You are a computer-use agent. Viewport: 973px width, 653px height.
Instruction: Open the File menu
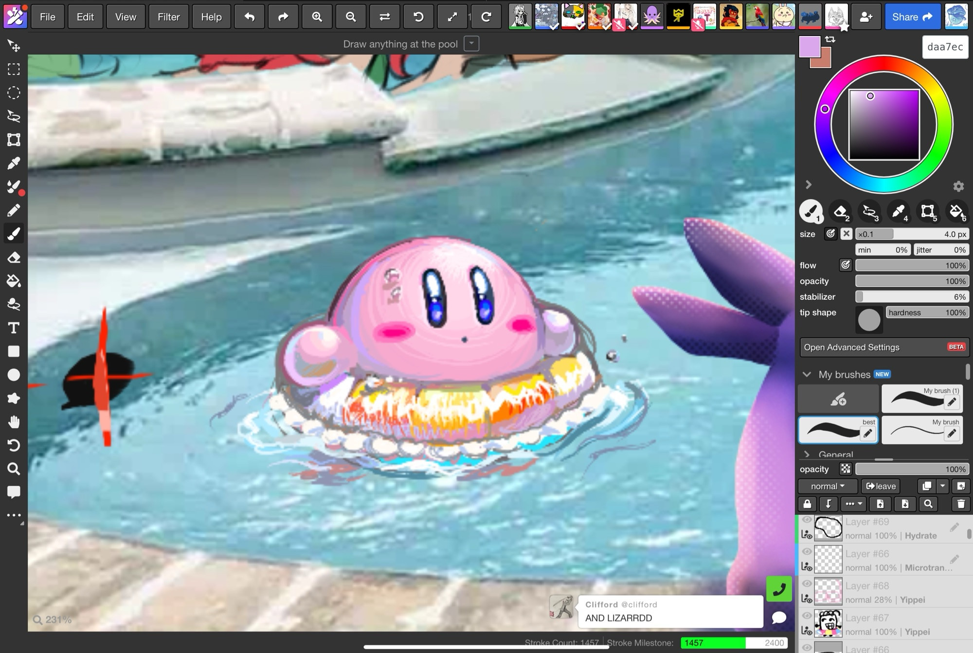pos(48,17)
